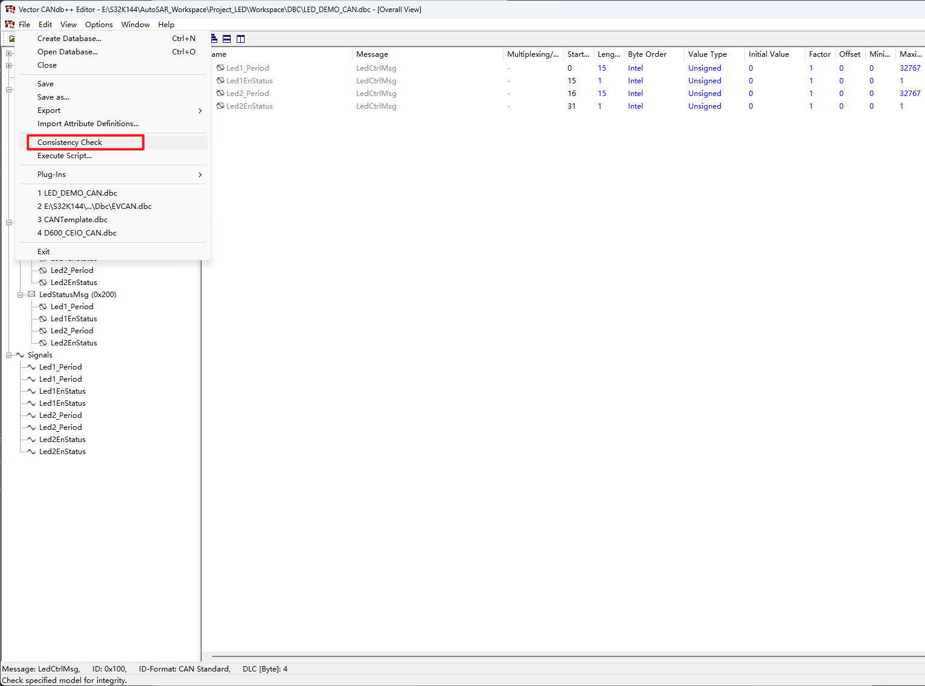Open the Options menu
The image size is (925, 686).
click(x=98, y=24)
